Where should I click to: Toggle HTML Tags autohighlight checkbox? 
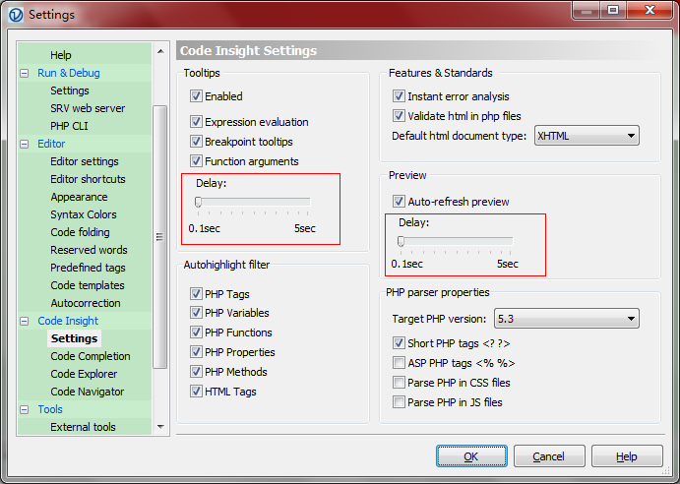(196, 392)
